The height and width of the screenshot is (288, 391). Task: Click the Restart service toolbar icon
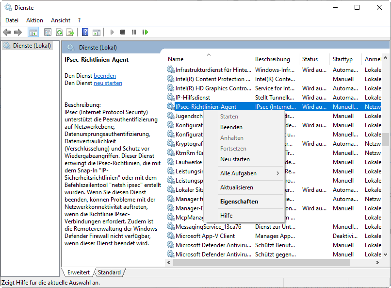(145, 32)
